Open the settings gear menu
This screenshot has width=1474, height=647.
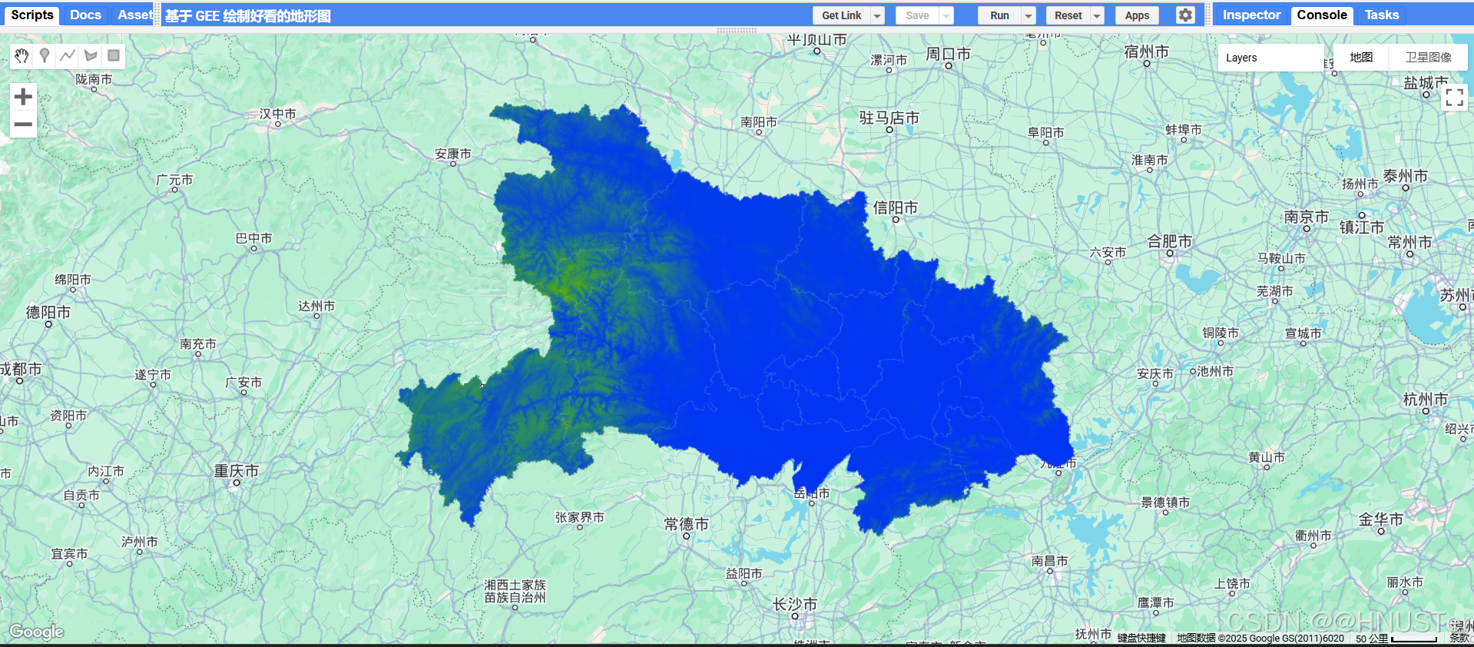coord(1186,15)
